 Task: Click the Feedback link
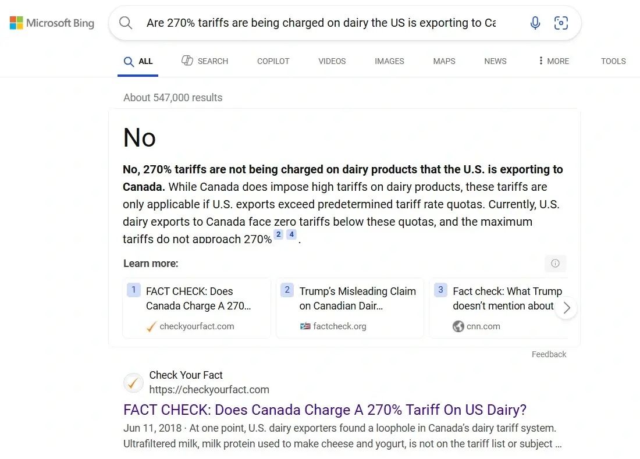[549, 354]
